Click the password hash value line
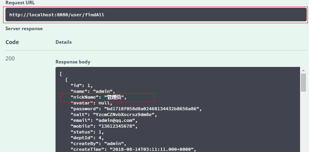Viewport: 309px width, 152px height. tap(136, 109)
